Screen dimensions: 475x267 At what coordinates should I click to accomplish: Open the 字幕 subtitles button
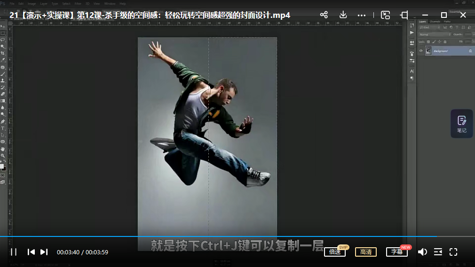[397, 252]
